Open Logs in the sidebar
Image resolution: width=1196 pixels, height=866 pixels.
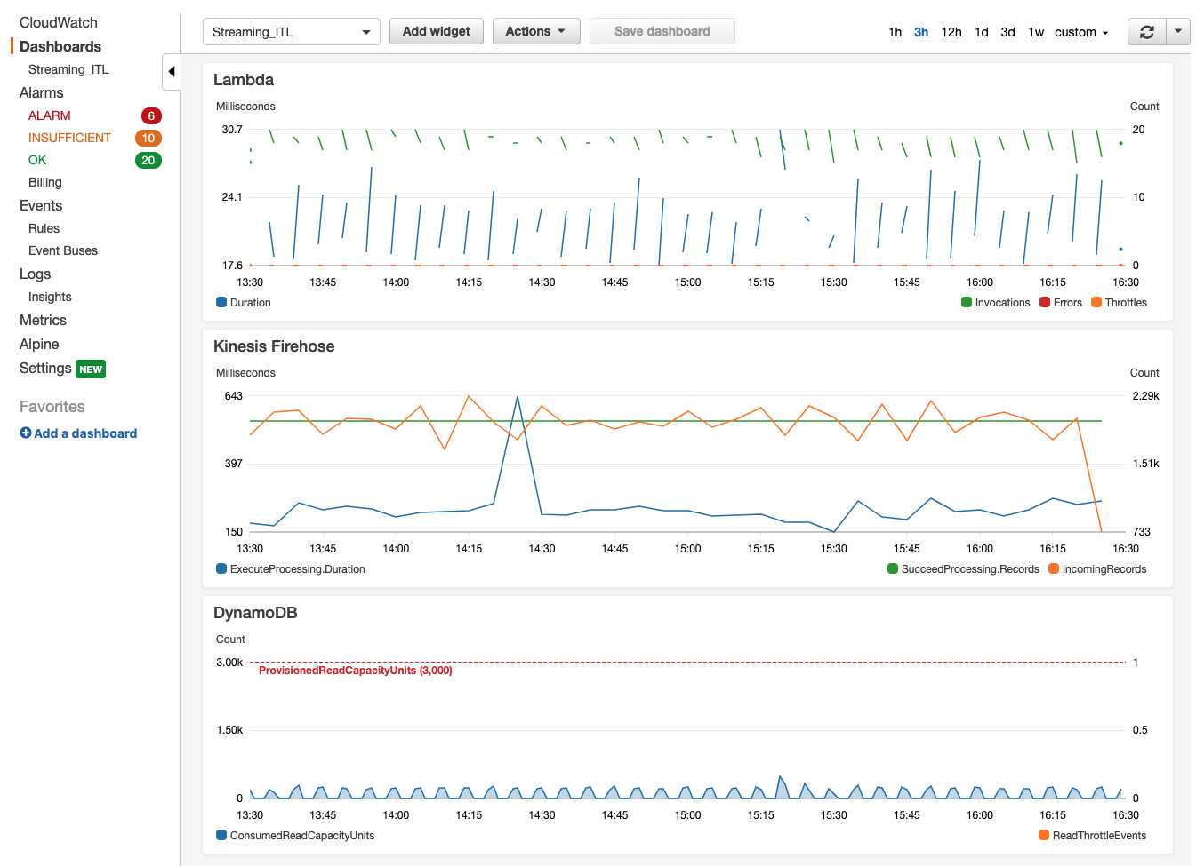tap(36, 274)
